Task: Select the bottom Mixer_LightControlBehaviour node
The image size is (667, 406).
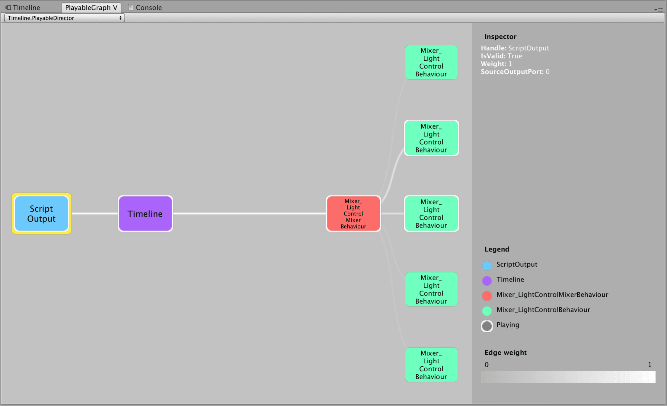Action: click(x=431, y=365)
